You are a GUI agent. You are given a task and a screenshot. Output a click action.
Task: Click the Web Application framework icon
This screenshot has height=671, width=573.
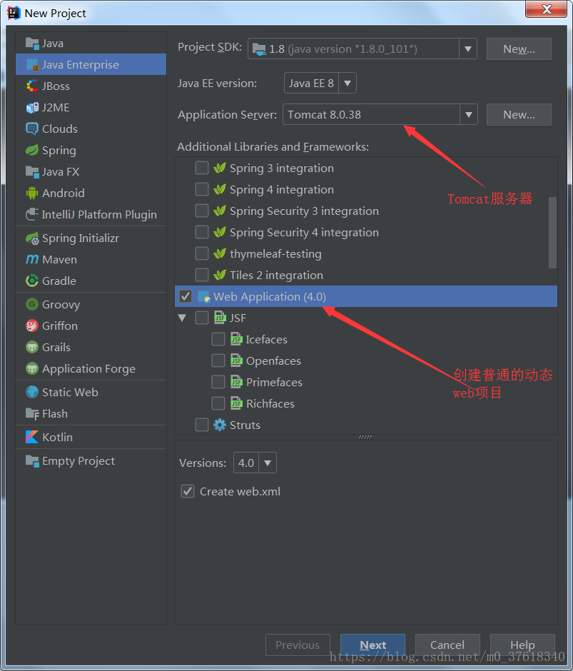coord(203,296)
